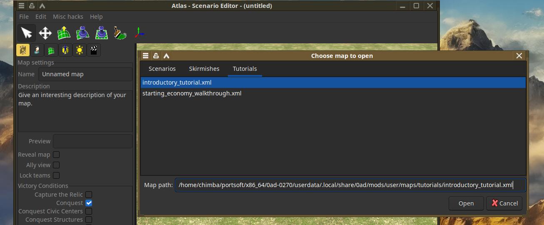
Task: Open the Map settings sidebar tab
Action: point(23,50)
